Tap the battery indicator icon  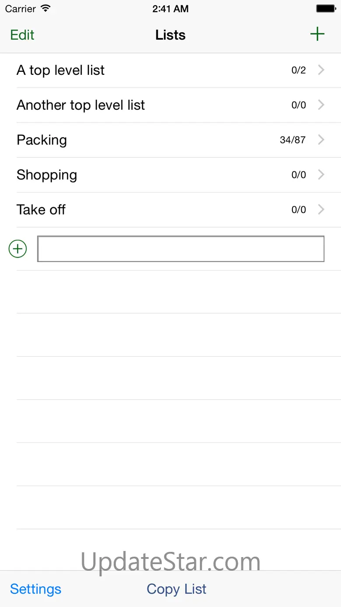(x=326, y=9)
